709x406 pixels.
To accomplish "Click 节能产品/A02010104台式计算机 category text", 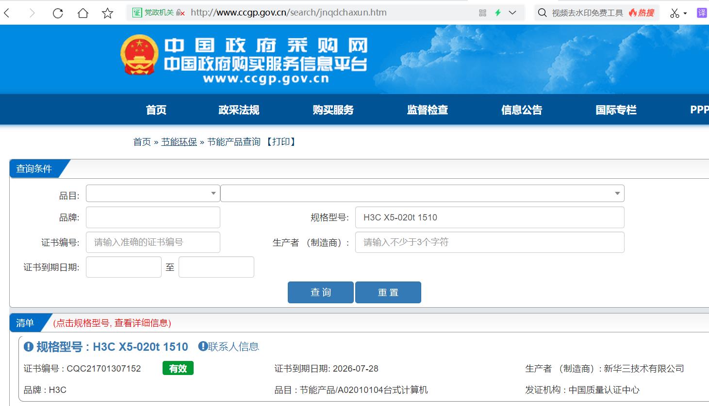I will tap(364, 390).
